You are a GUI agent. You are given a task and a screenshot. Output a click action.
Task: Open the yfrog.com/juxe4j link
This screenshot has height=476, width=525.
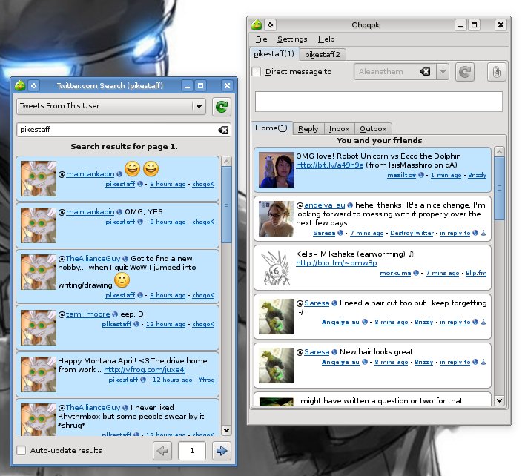145,370
